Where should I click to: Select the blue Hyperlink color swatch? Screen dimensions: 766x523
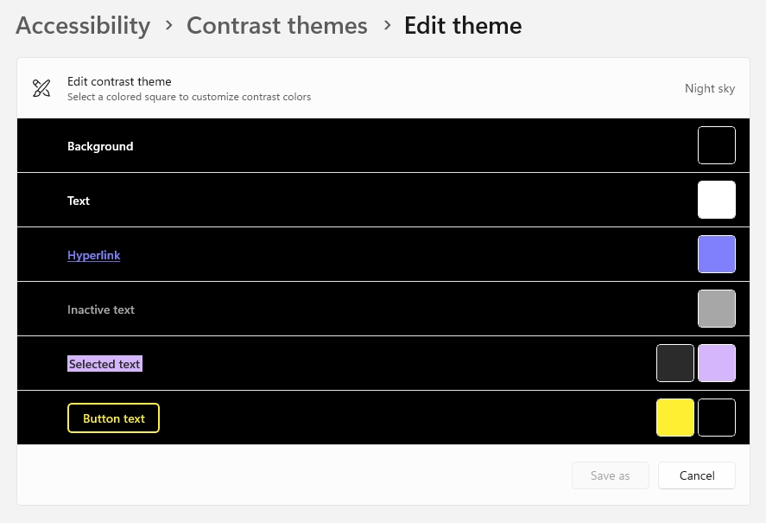716,254
